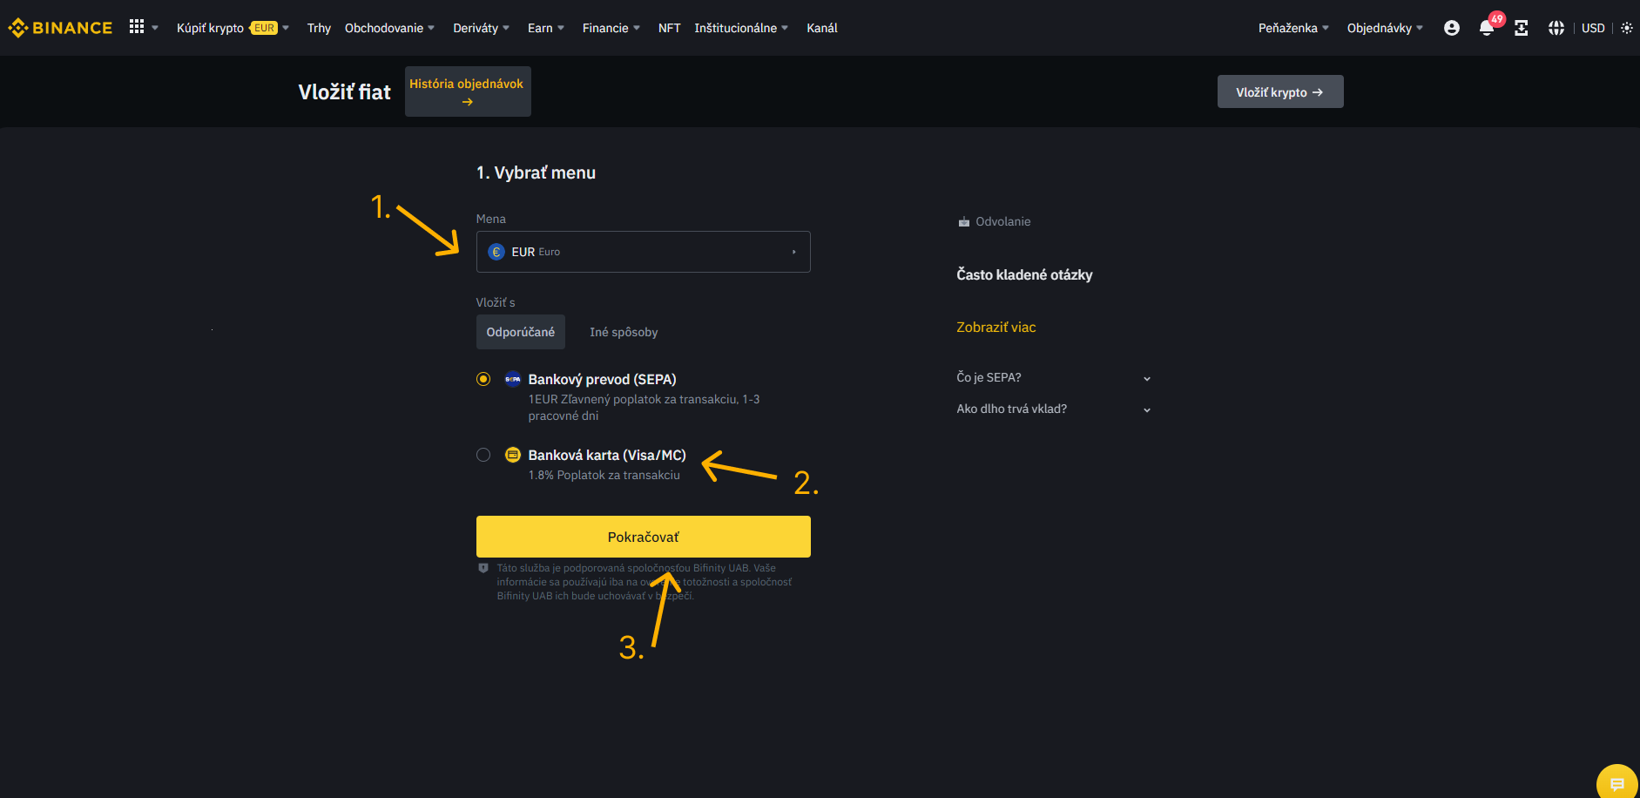The width and height of the screenshot is (1640, 798).
Task: Open the EUR Euro currency dropdown
Action: pos(643,252)
